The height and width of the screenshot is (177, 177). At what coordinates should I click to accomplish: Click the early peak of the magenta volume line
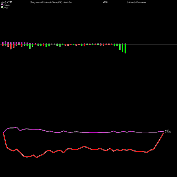(x=16, y=127)
